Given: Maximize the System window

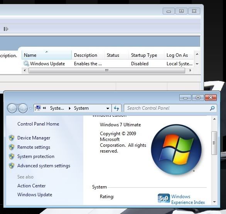Looking at the screenshot, I should tap(198, 98).
